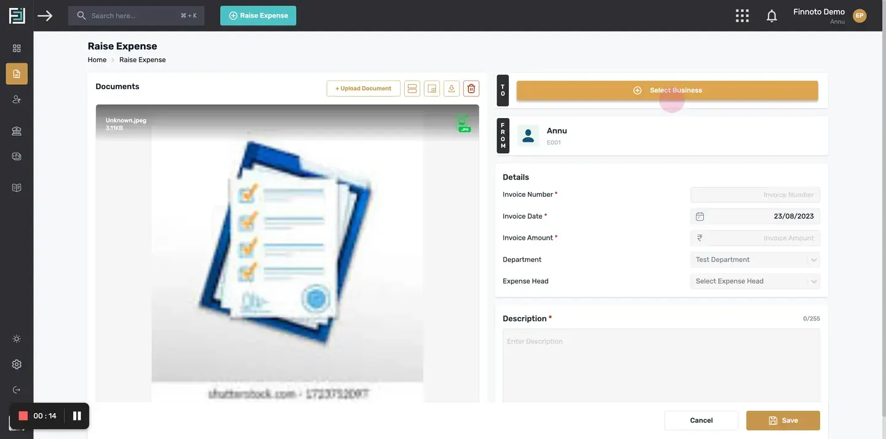The width and height of the screenshot is (886, 439).
Task: Select the Unknown.jpeg file name
Action: (x=126, y=121)
